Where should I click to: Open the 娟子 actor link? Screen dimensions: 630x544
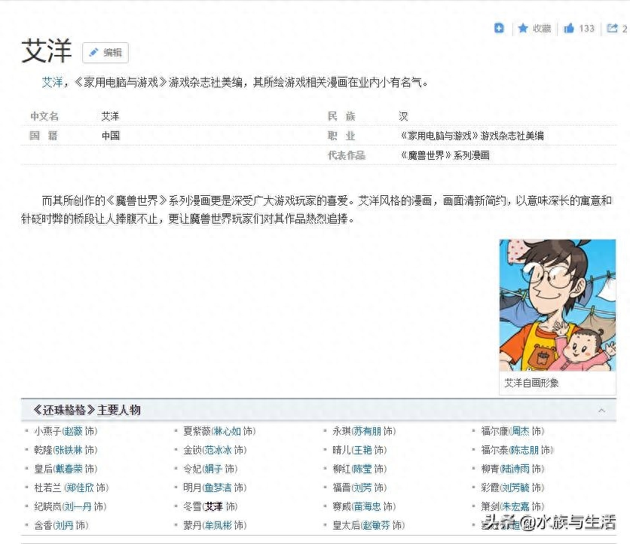pyautogui.click(x=214, y=469)
